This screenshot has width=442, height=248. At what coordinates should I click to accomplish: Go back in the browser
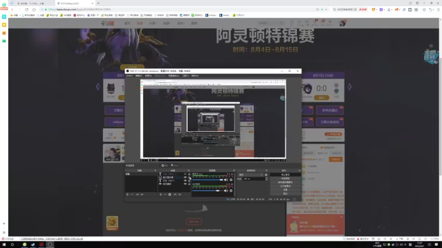(x=12, y=9)
